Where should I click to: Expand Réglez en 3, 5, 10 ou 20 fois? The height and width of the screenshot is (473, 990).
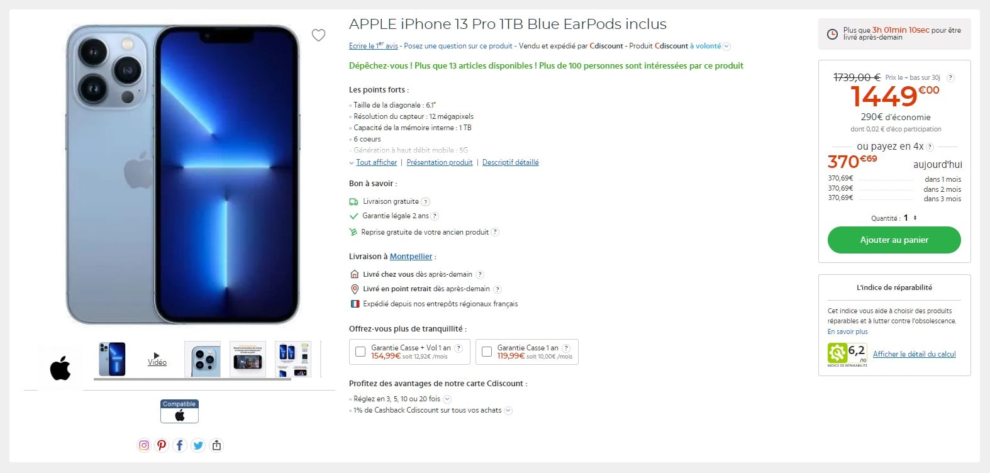coord(447,399)
